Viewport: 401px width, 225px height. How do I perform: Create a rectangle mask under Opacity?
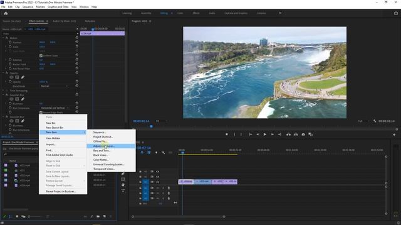pos(17,77)
